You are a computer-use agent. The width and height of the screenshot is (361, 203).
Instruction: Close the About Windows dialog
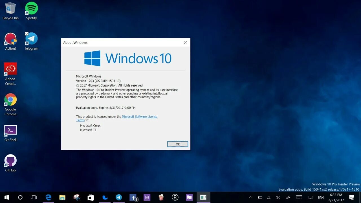[x=186, y=43]
